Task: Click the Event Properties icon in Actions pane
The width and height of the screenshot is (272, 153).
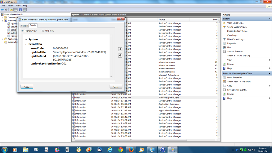Action: 224,78
